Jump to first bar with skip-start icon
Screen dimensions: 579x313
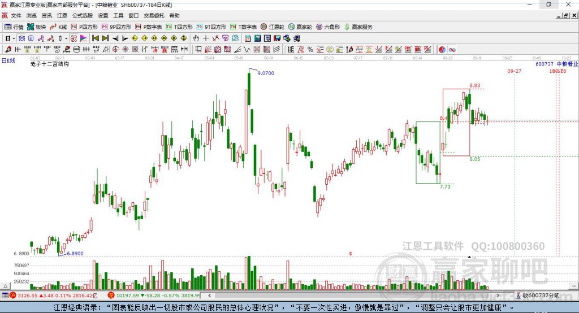click(x=96, y=38)
